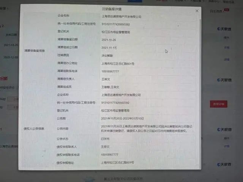Open the first 详情 link right of the dialog
Image resolution: width=243 pixels, height=182 pixels.
[227, 47]
